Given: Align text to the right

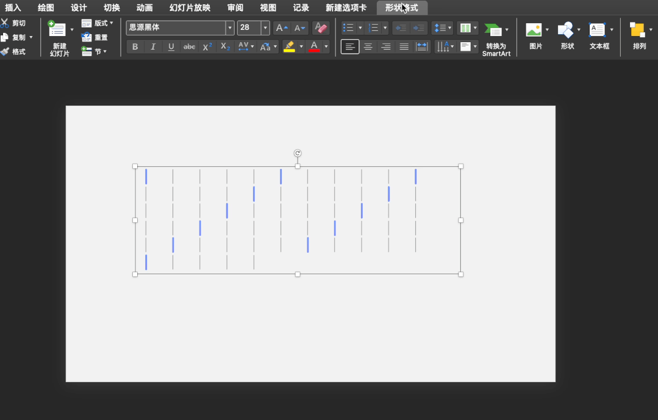Looking at the screenshot, I should pos(386,46).
